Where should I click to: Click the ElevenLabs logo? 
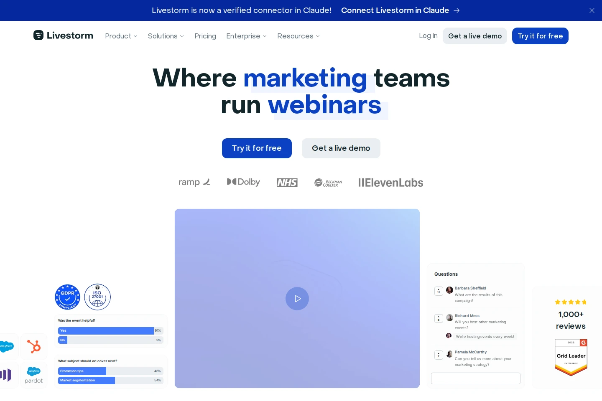tap(391, 183)
